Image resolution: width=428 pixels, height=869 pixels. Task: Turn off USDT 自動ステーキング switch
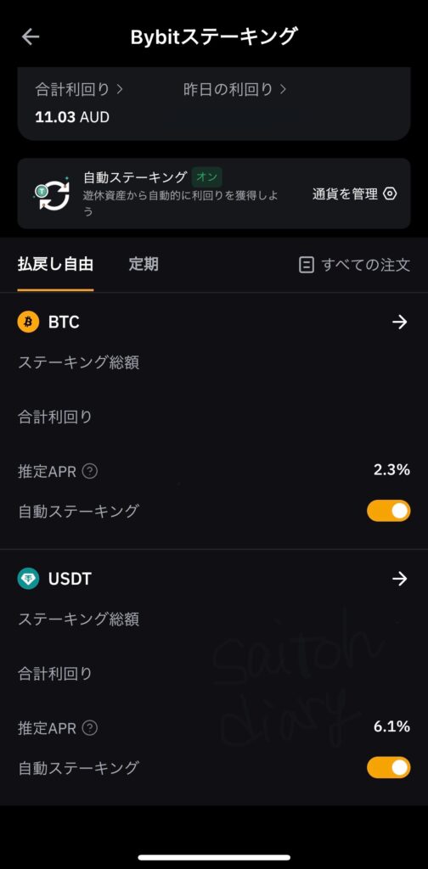(389, 767)
